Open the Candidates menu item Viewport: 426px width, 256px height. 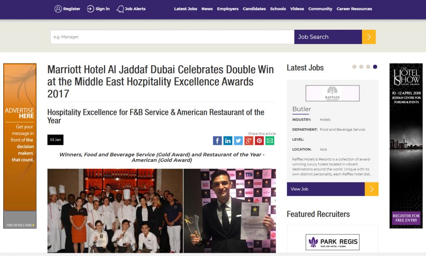click(x=254, y=9)
